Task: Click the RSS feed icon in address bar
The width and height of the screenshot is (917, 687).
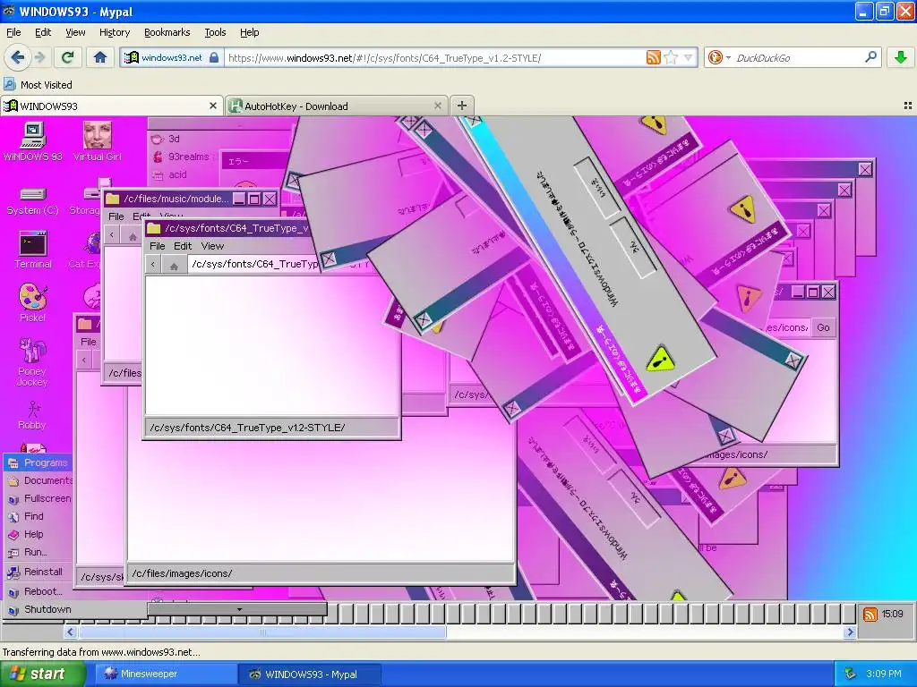Action: click(x=653, y=57)
